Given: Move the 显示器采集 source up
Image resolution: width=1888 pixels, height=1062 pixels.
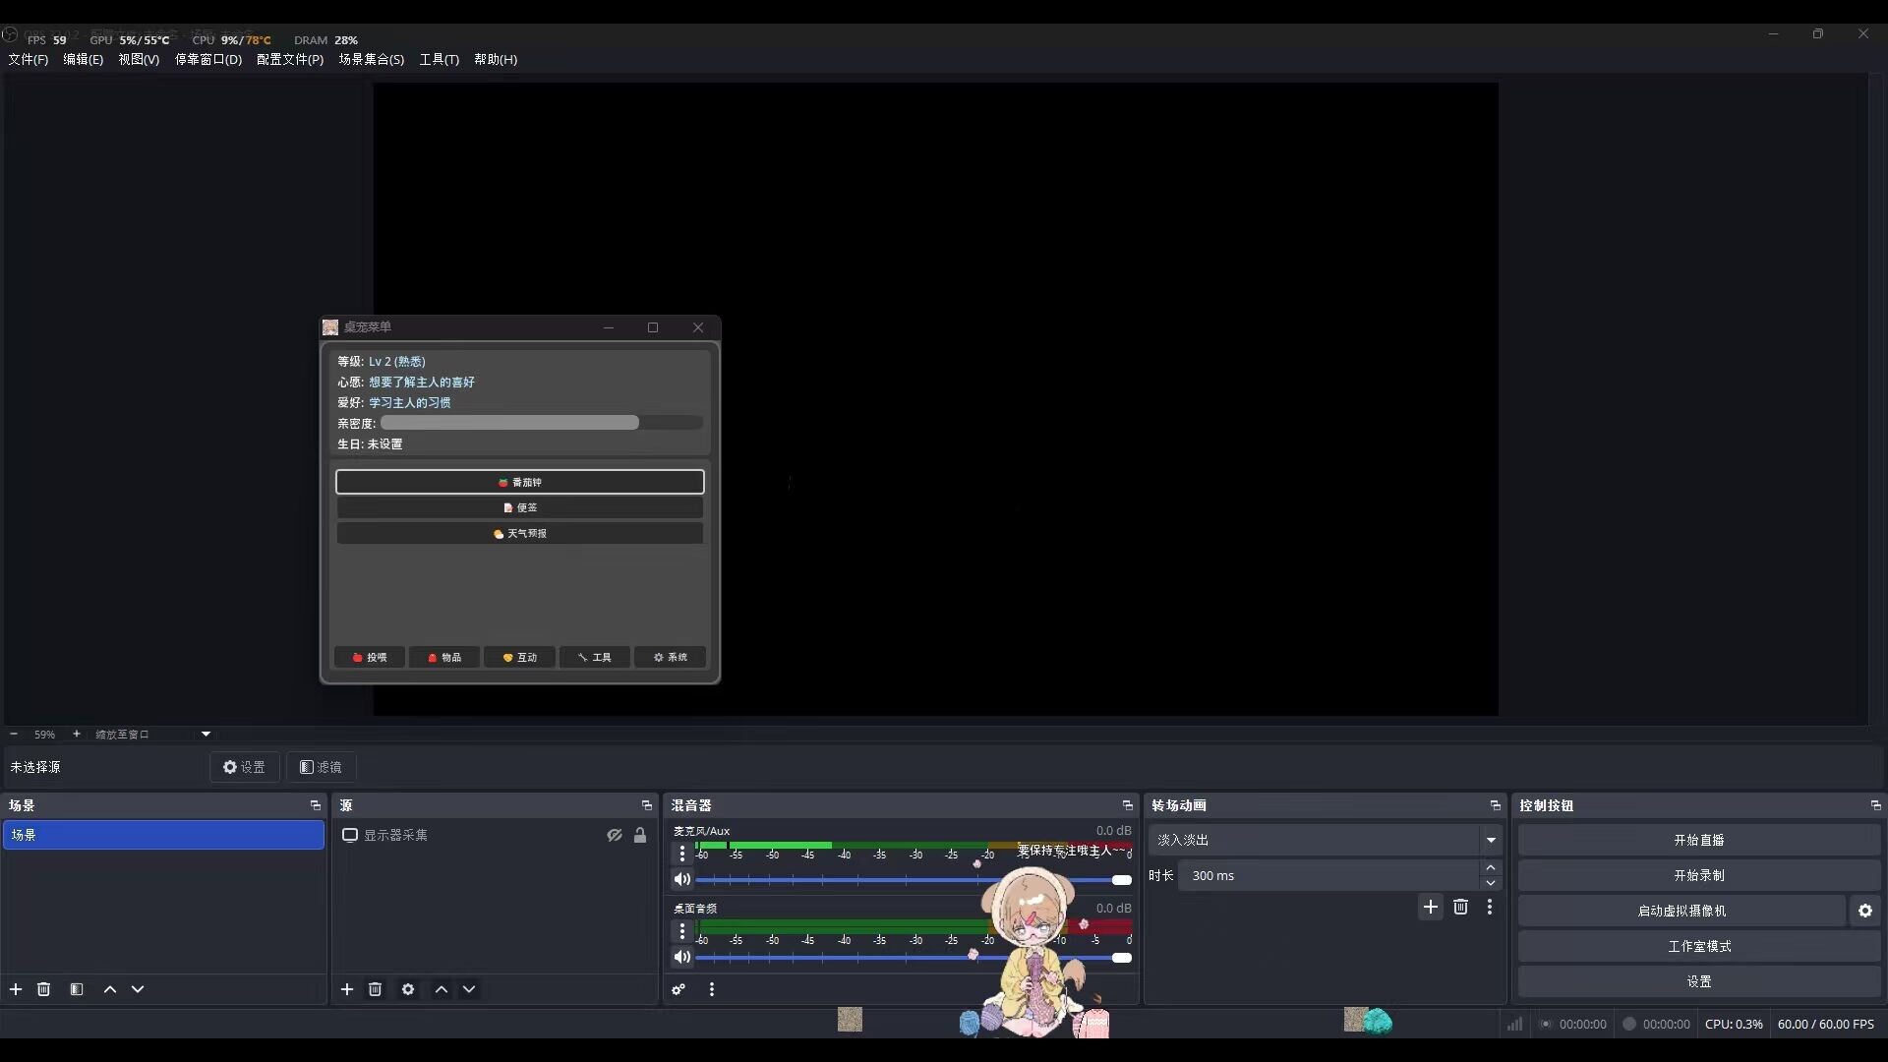Looking at the screenshot, I should [442, 989].
